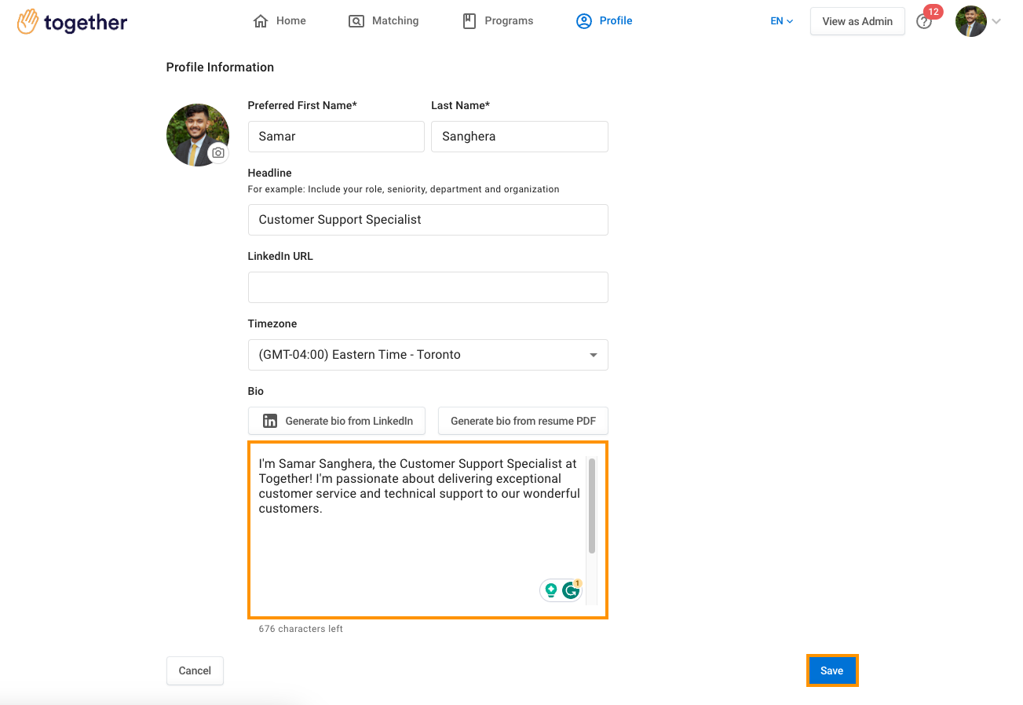Open the Timezone dropdown
The image size is (1023, 705).
point(428,355)
